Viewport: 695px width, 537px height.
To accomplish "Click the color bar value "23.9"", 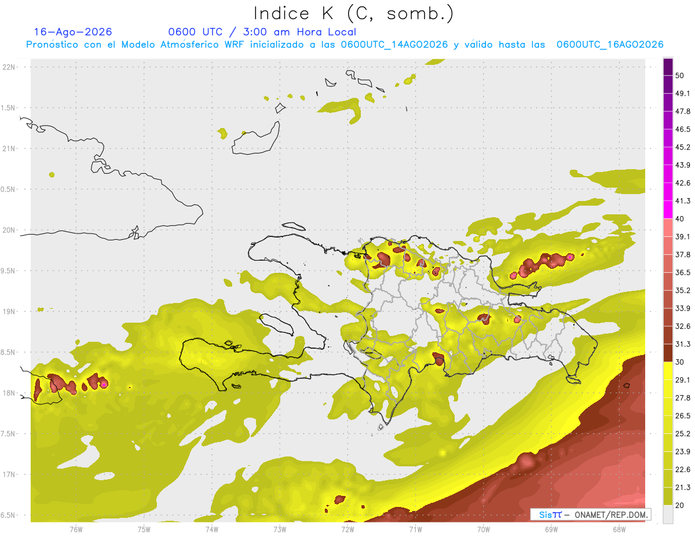I will pos(683,452).
